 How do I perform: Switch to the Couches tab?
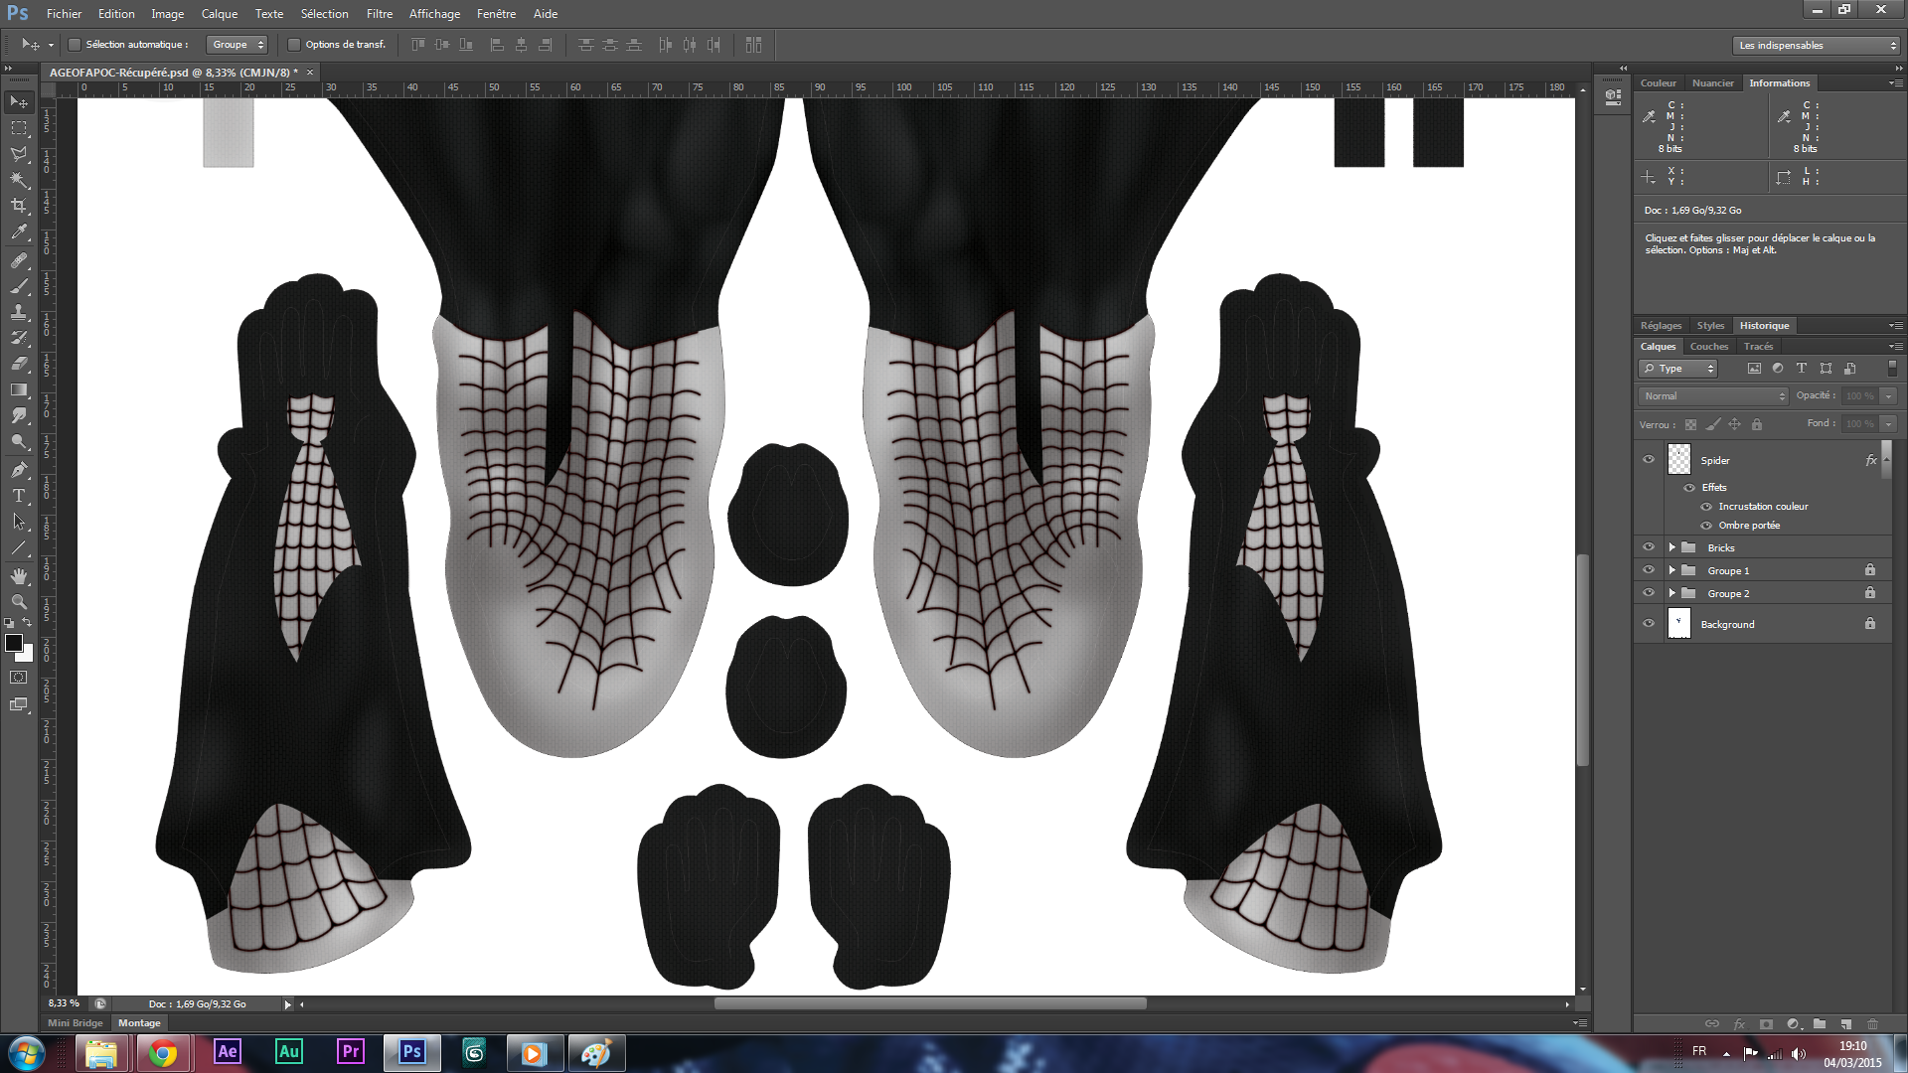tap(1709, 347)
